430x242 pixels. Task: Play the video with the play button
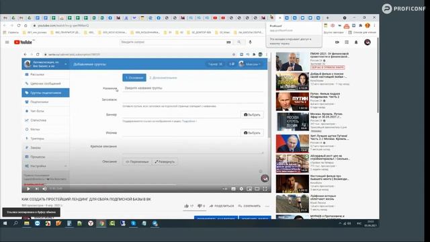click(28, 189)
